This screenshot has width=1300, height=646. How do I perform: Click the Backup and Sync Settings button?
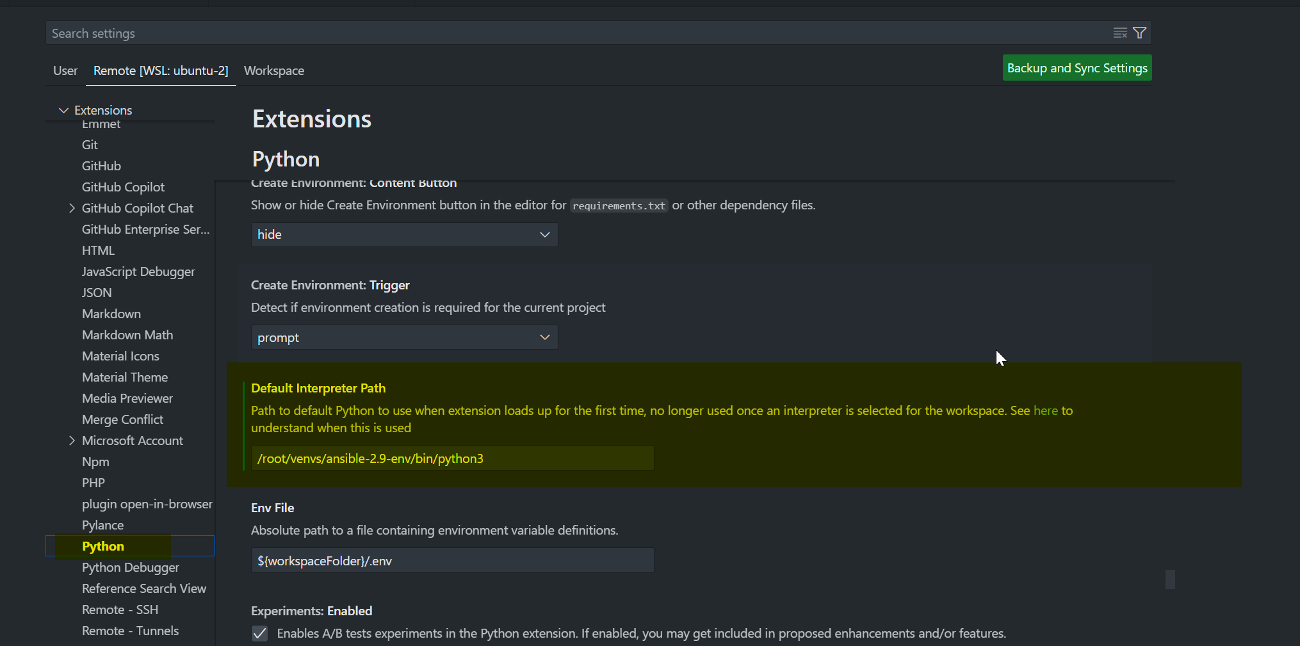1077,68
